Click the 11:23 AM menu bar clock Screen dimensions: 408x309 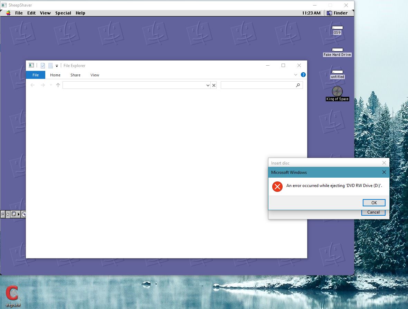[311, 13]
